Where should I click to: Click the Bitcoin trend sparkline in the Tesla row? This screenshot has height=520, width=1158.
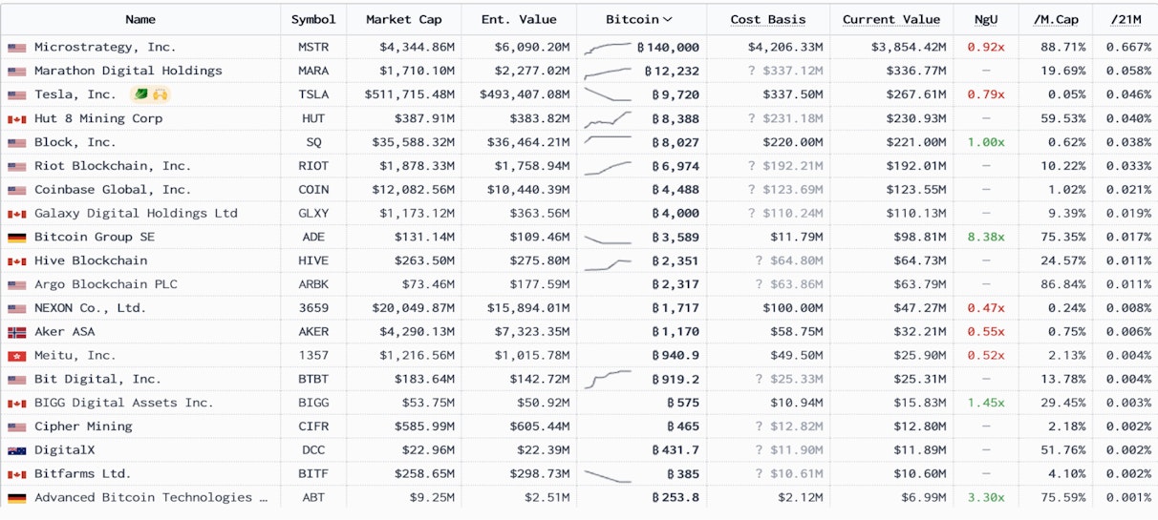click(608, 94)
